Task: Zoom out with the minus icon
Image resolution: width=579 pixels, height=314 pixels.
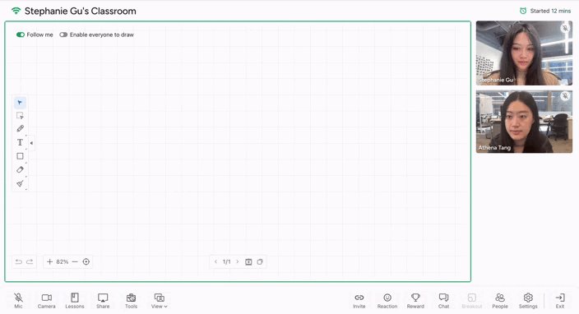Action: pyautogui.click(x=75, y=261)
